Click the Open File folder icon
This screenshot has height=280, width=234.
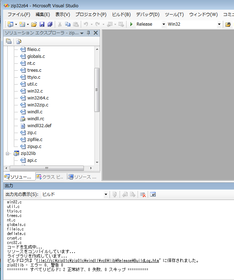coord(34,24)
